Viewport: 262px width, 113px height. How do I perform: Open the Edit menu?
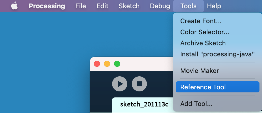point(102,6)
